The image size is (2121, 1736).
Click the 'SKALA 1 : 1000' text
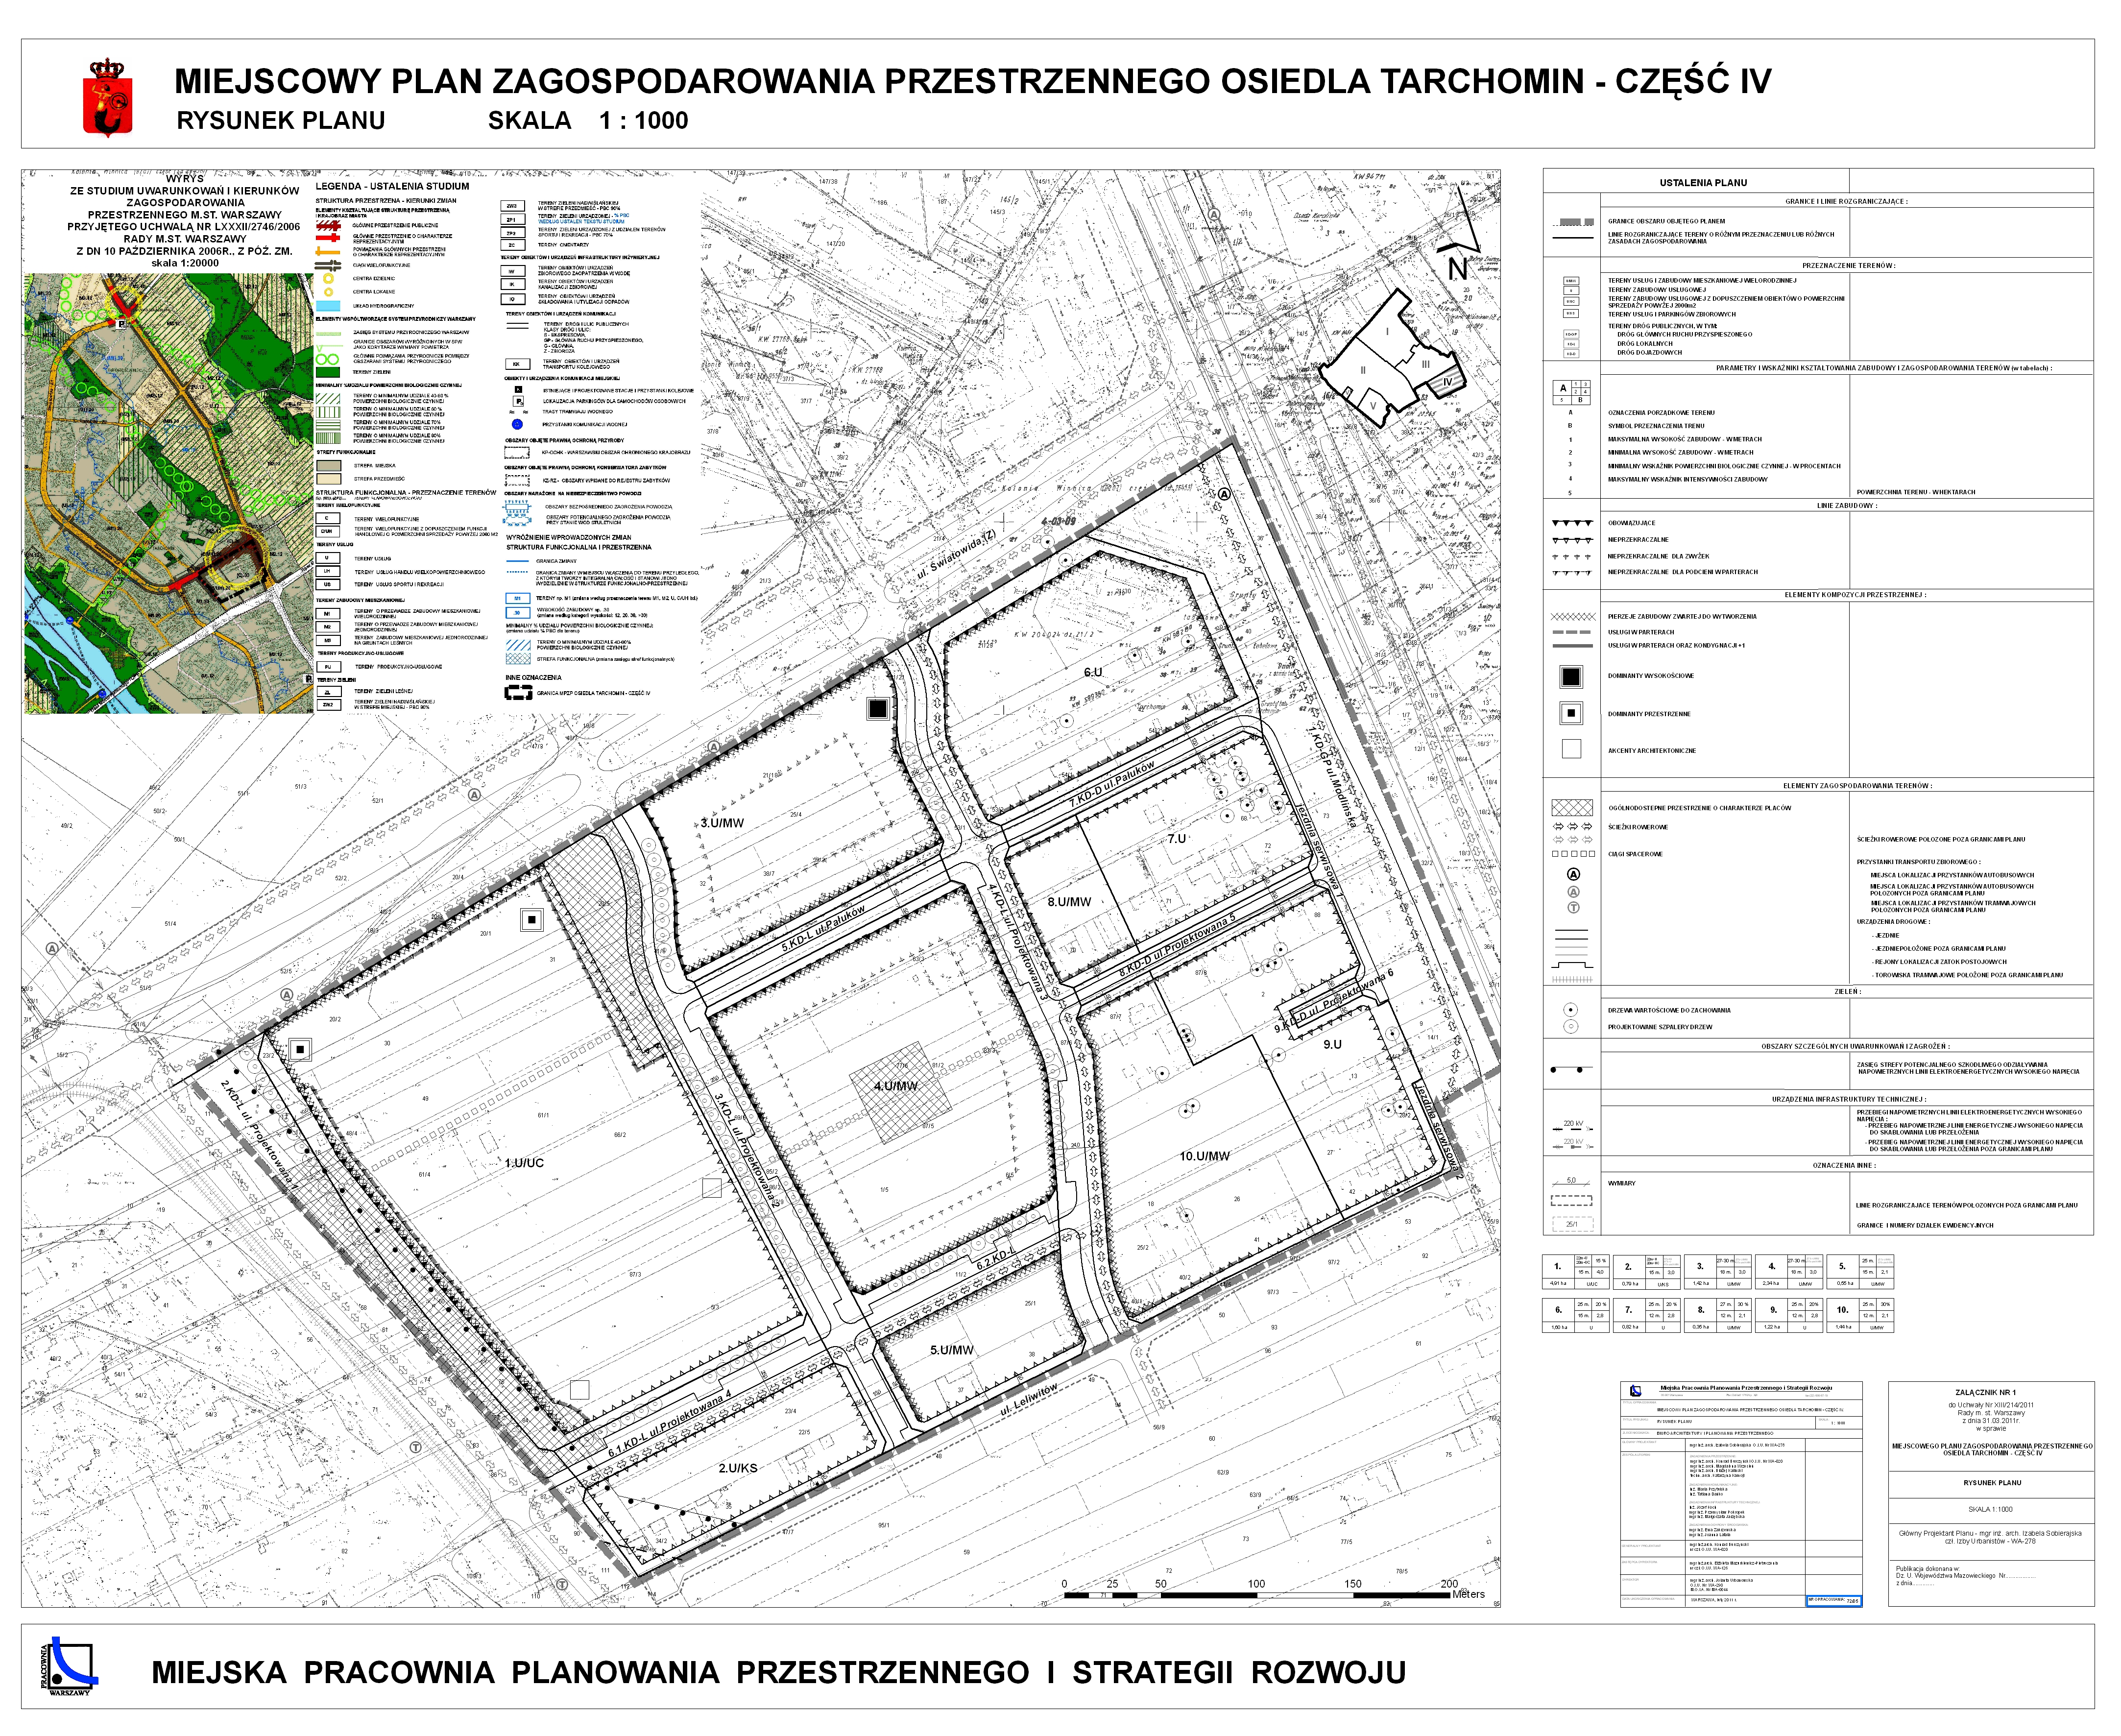pos(588,121)
